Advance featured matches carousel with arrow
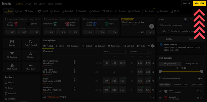The height and width of the screenshot is (102, 207). tap(152, 26)
